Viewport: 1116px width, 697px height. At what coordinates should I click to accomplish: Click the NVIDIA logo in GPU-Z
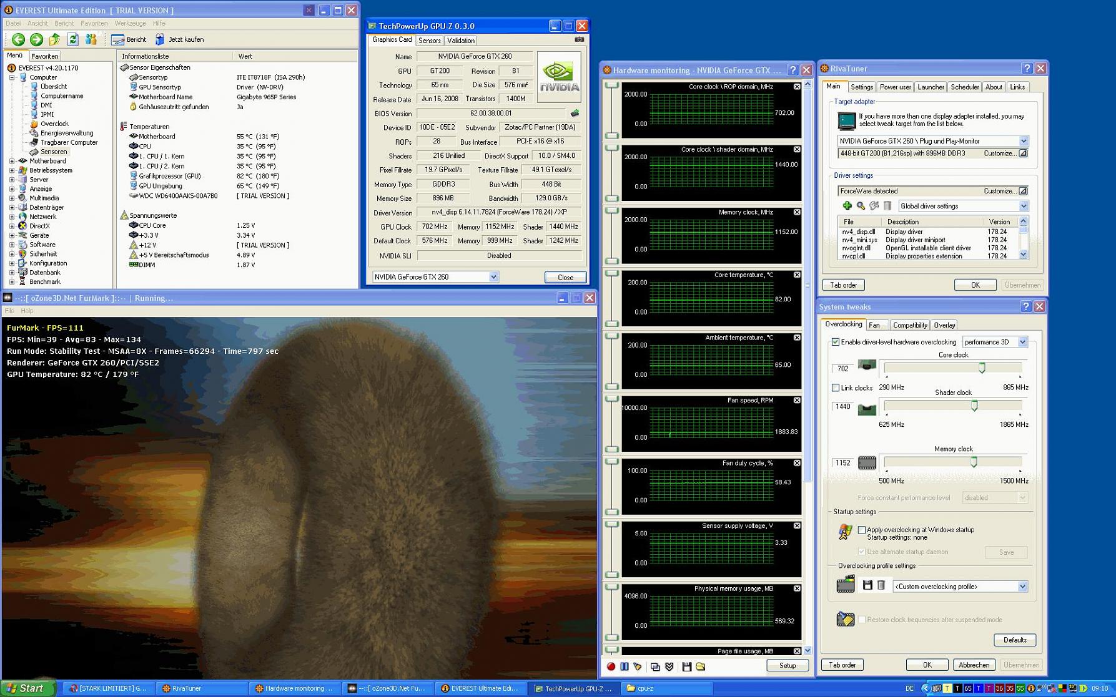click(x=559, y=76)
